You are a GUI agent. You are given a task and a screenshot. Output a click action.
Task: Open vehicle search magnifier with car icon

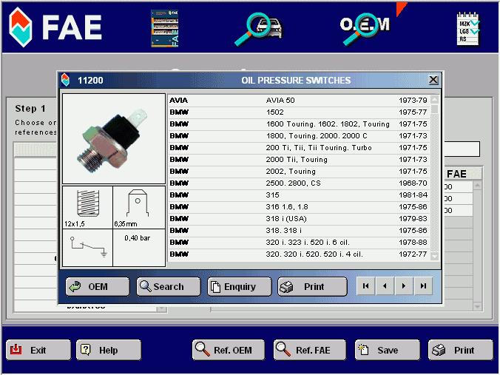pyautogui.click(x=259, y=29)
